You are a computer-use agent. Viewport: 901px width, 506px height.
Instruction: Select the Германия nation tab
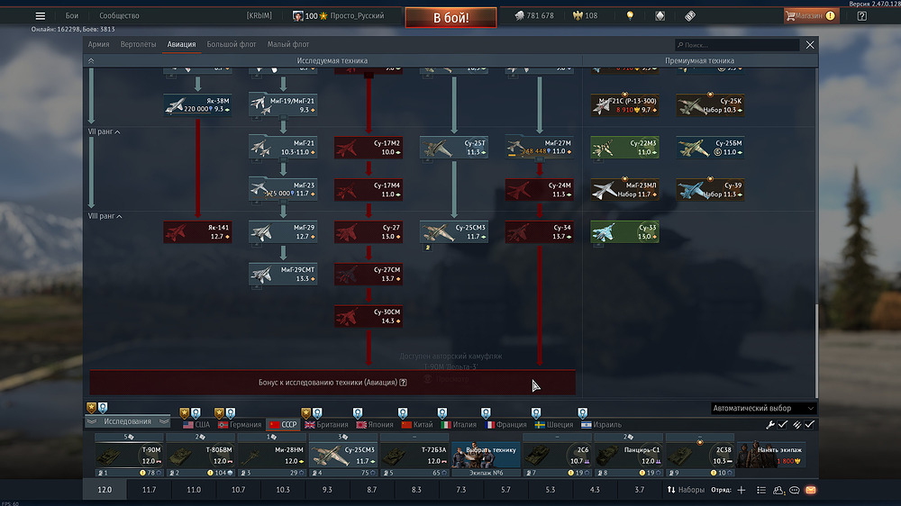click(x=240, y=425)
